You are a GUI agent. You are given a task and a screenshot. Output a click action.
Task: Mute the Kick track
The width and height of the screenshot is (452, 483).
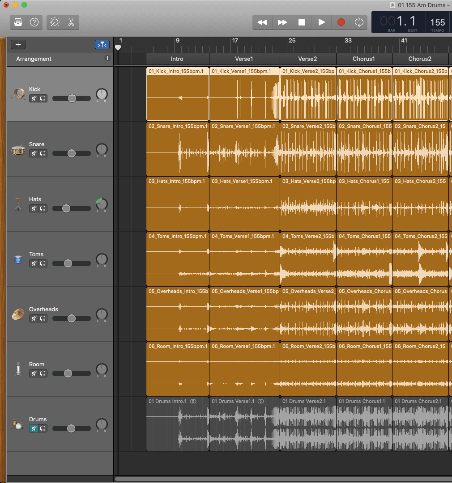coord(34,98)
